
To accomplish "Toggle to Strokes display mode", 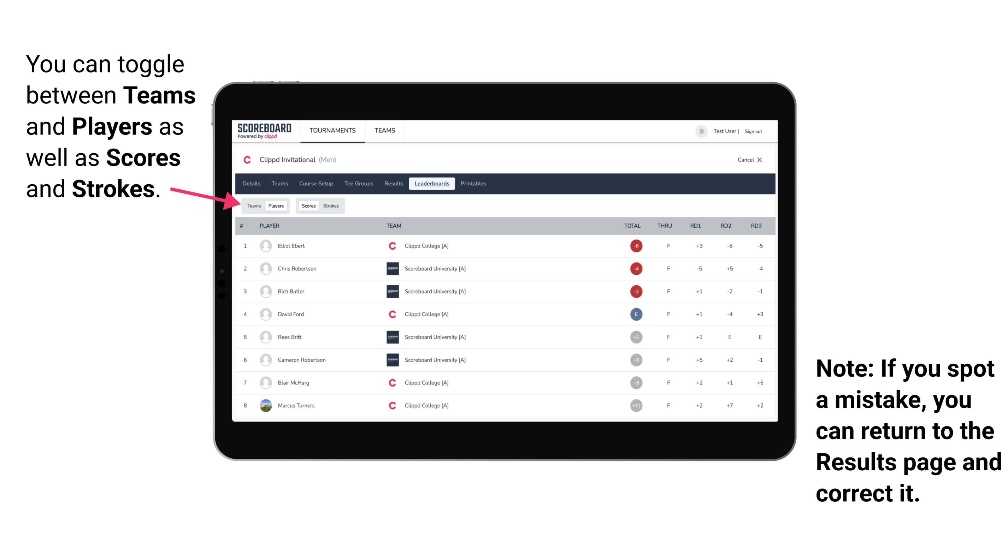I will 331,206.
